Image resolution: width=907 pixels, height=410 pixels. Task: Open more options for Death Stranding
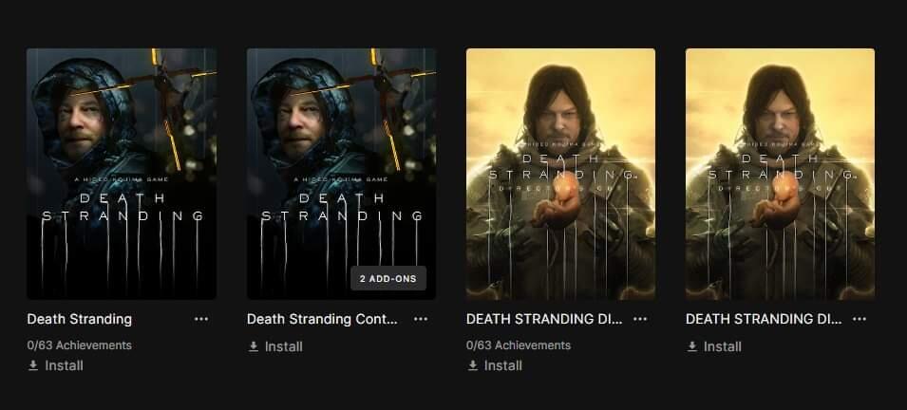pyautogui.click(x=200, y=319)
